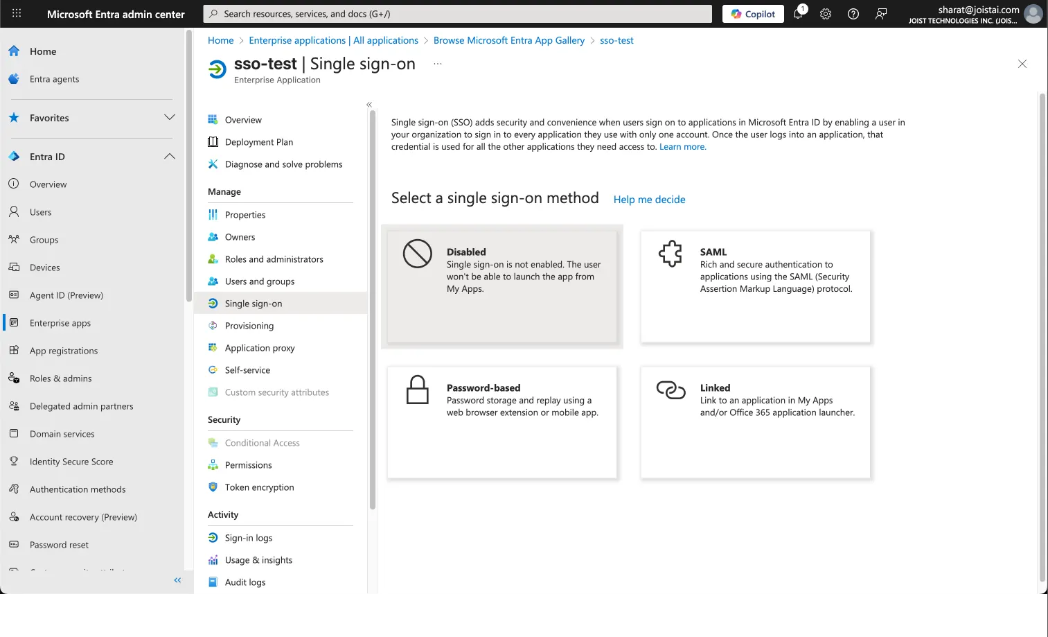Click the sso-test breadcrumb link

pos(616,40)
